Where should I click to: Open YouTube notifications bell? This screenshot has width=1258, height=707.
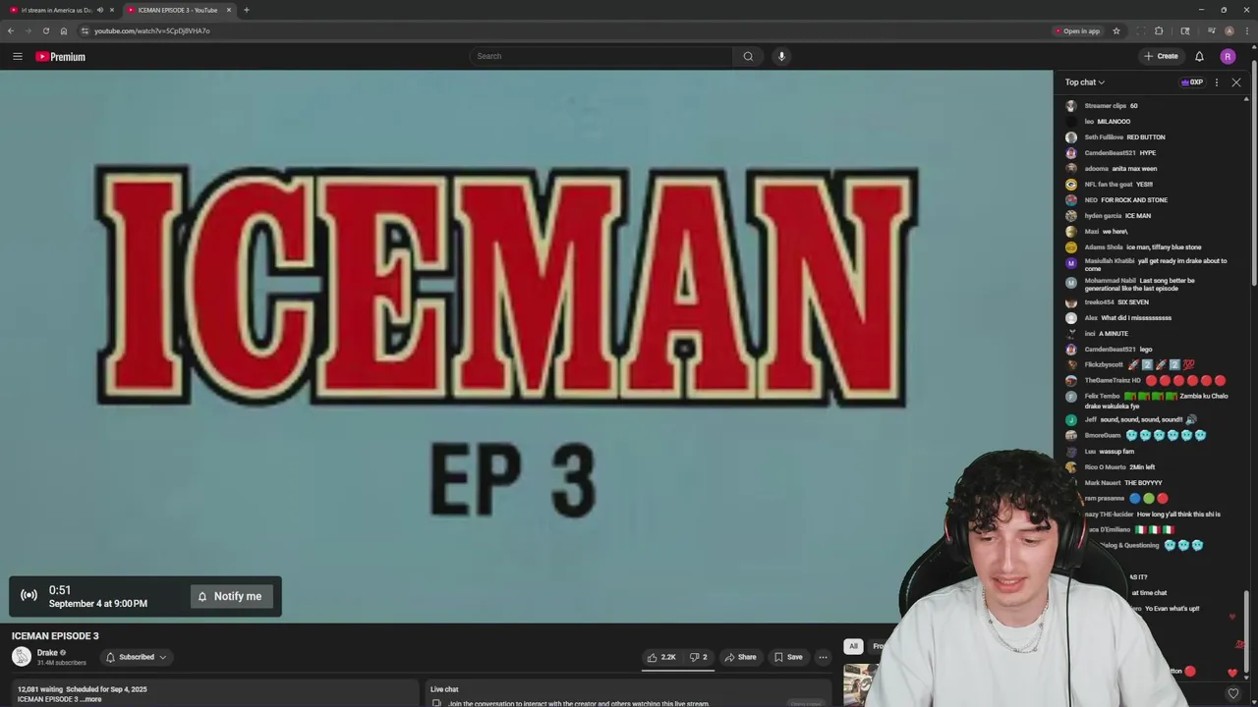click(1199, 56)
